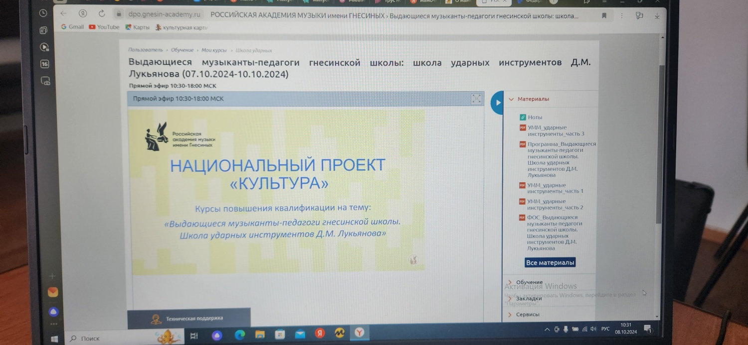Open PDF УММ_ударные инструменты_часть 1

point(552,188)
